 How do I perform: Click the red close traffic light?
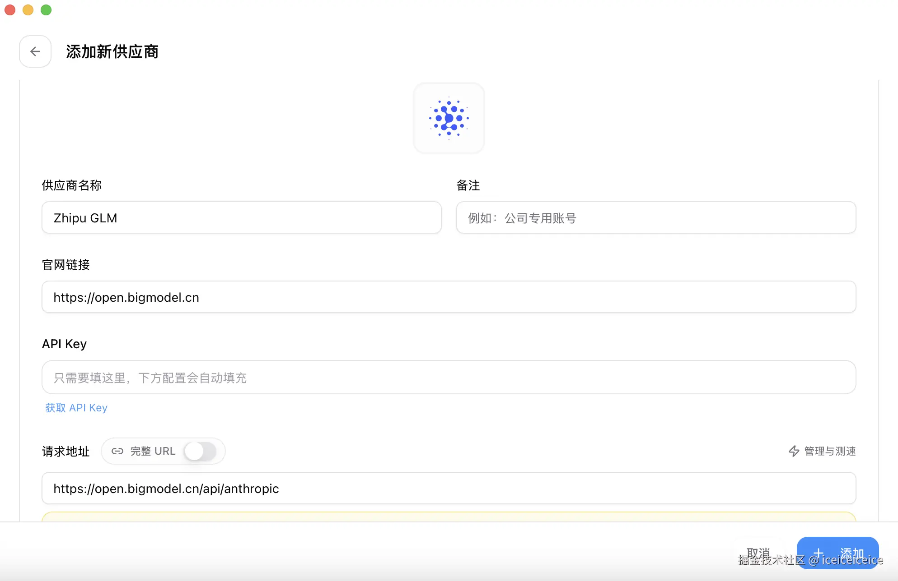(x=10, y=9)
